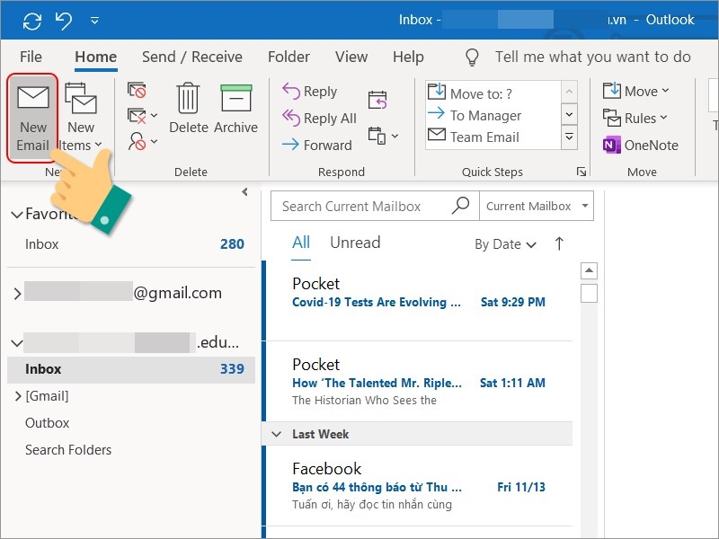Screen dimensions: 719x539
Task: Open Pocket email 'How The Talented Mr. Riple...'
Action: [x=419, y=381]
